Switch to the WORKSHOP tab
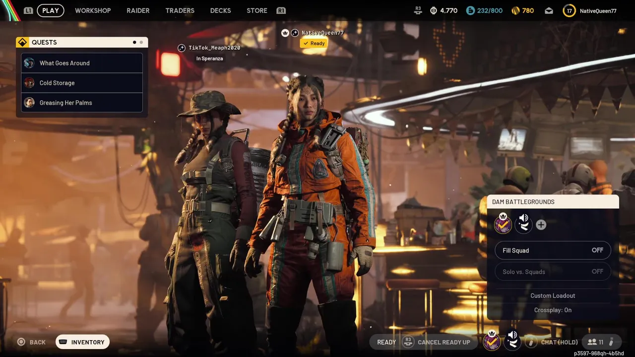Image resolution: width=635 pixels, height=357 pixels. click(93, 10)
